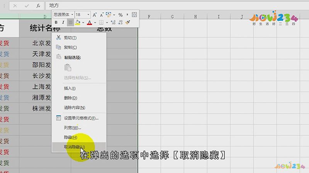Click the cell containing 天津发
The width and height of the screenshot is (309, 173).
[x=42, y=54]
